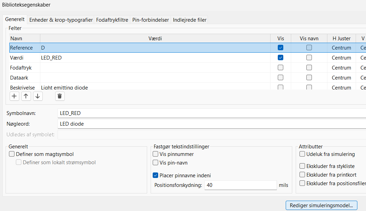This screenshot has height=211, width=366.
Task: Select the Værdi cell 'LED_RED'
Action: click(155, 57)
